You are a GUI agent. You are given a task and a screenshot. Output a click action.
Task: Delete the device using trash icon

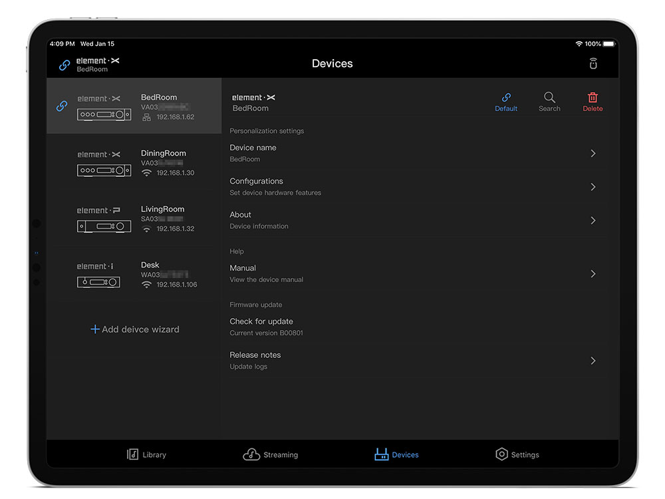593,98
